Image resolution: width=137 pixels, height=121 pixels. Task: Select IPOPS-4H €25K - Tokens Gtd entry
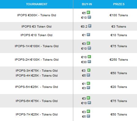point(36,76)
